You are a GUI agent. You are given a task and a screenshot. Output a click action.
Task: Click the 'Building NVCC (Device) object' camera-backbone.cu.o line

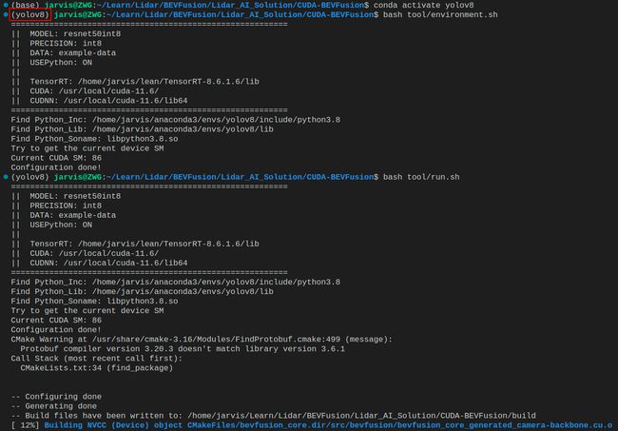click(x=328, y=425)
